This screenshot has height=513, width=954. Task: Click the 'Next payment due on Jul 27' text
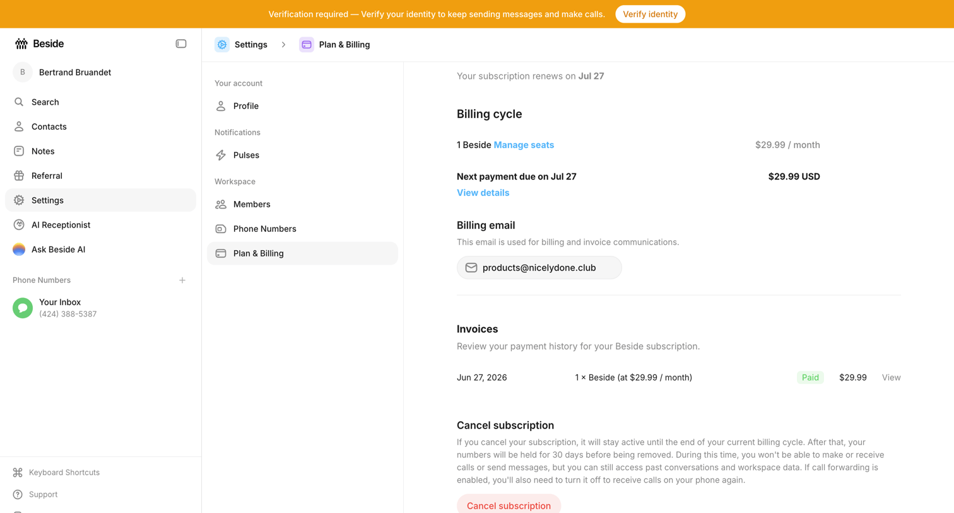click(x=517, y=176)
